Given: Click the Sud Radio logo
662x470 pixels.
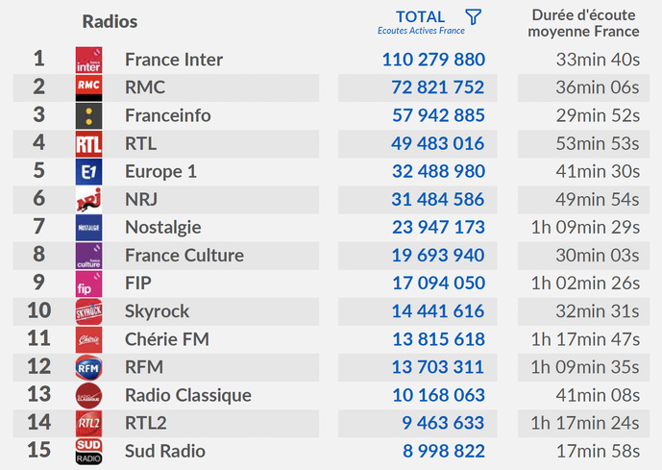Looking at the screenshot, I should pos(88,452).
